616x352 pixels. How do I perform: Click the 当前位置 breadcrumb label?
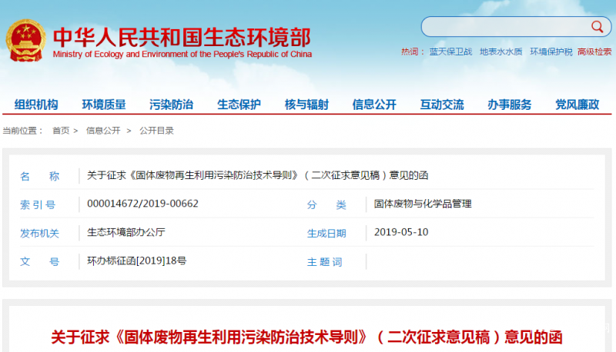(22, 131)
